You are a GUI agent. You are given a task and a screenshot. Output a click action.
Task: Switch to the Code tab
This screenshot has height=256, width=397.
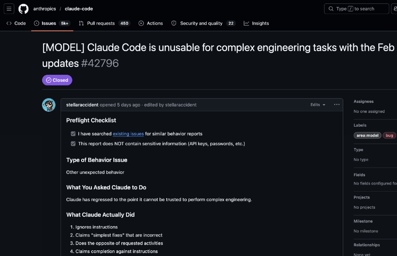point(16,23)
